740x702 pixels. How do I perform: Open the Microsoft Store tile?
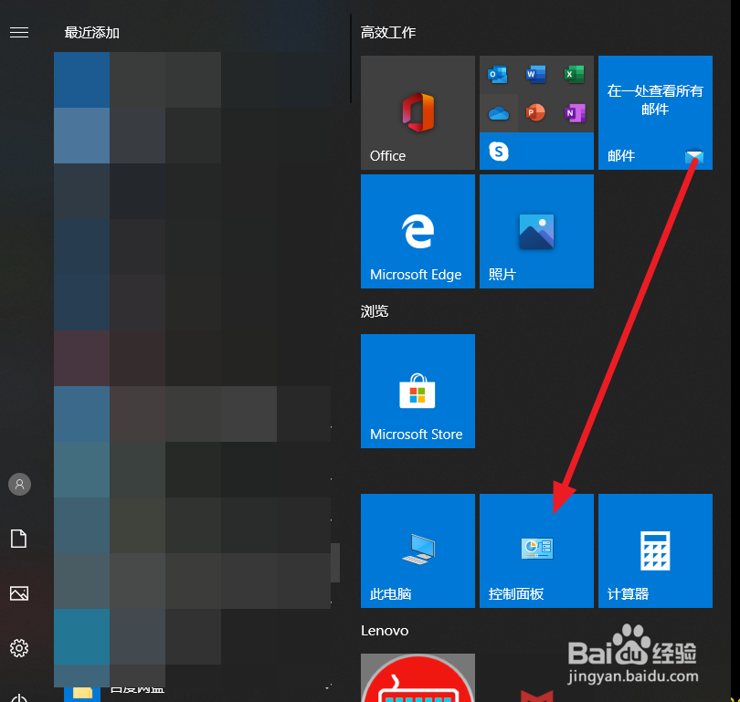418,392
